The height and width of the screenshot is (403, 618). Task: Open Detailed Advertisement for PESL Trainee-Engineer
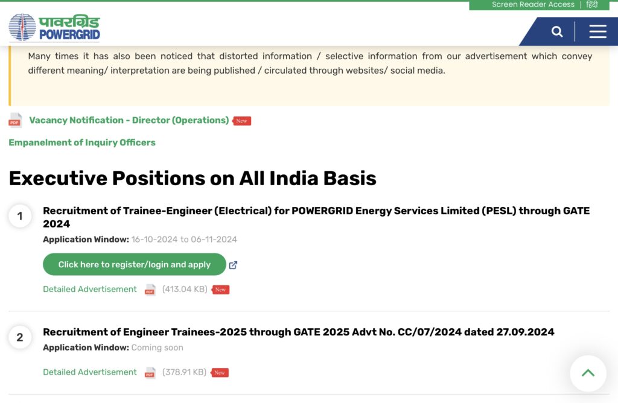pos(90,289)
